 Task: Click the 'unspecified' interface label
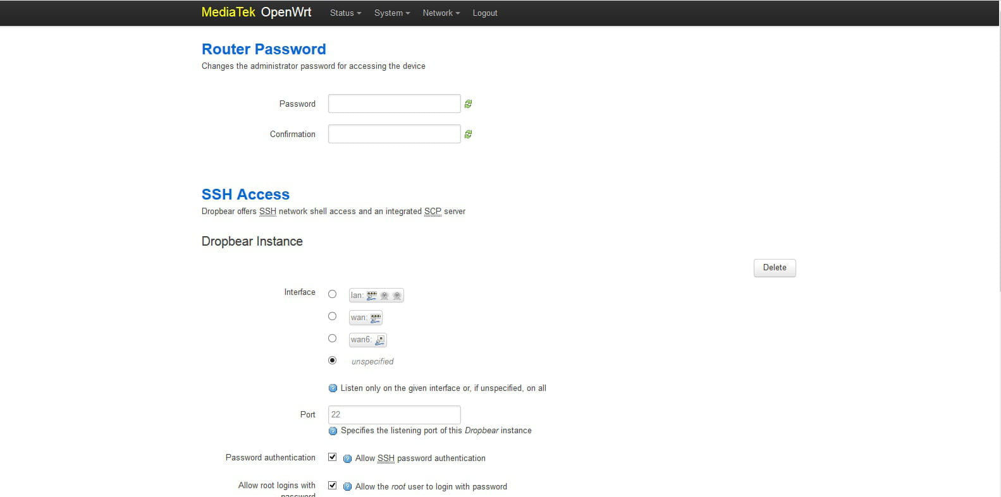tap(372, 362)
